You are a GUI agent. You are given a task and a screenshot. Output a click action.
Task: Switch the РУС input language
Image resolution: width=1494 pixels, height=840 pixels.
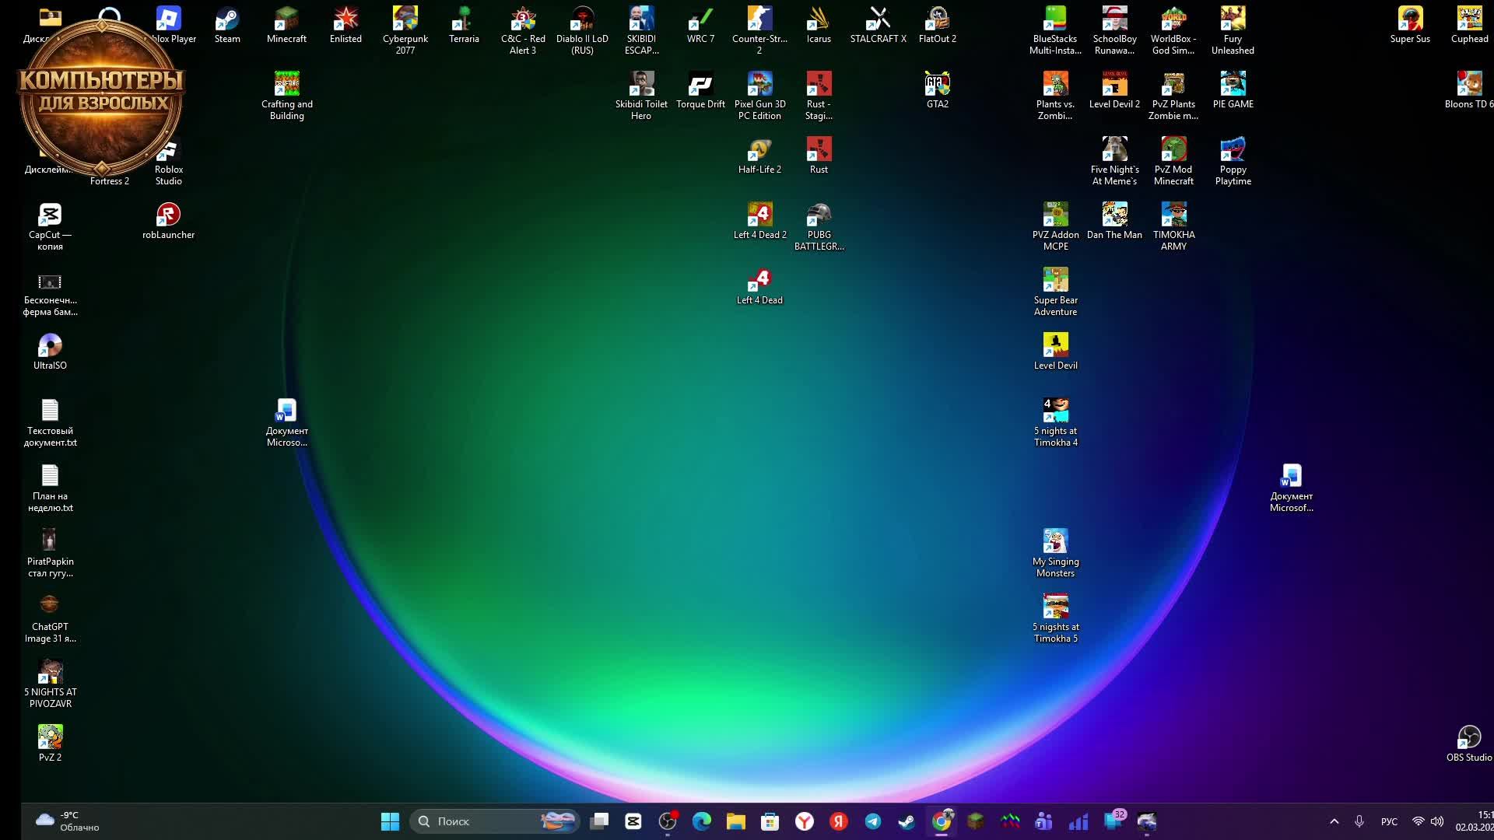pos(1389,821)
